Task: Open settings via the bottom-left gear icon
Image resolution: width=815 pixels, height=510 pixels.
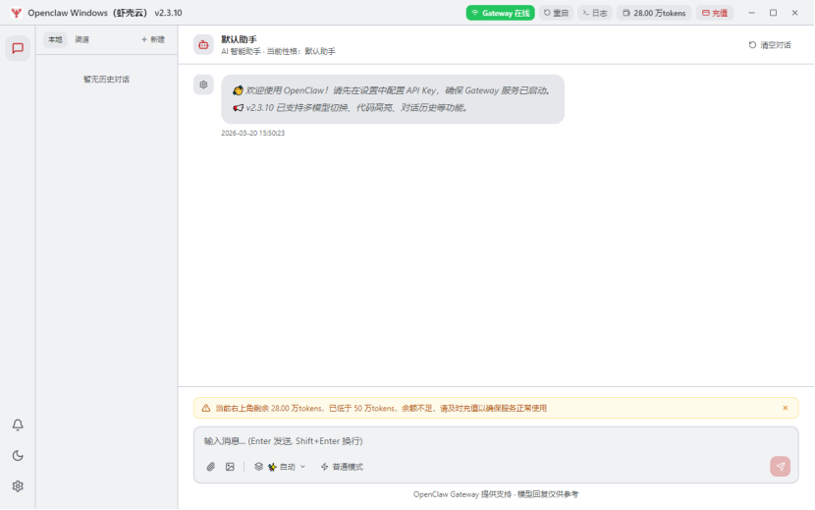Action: point(18,486)
